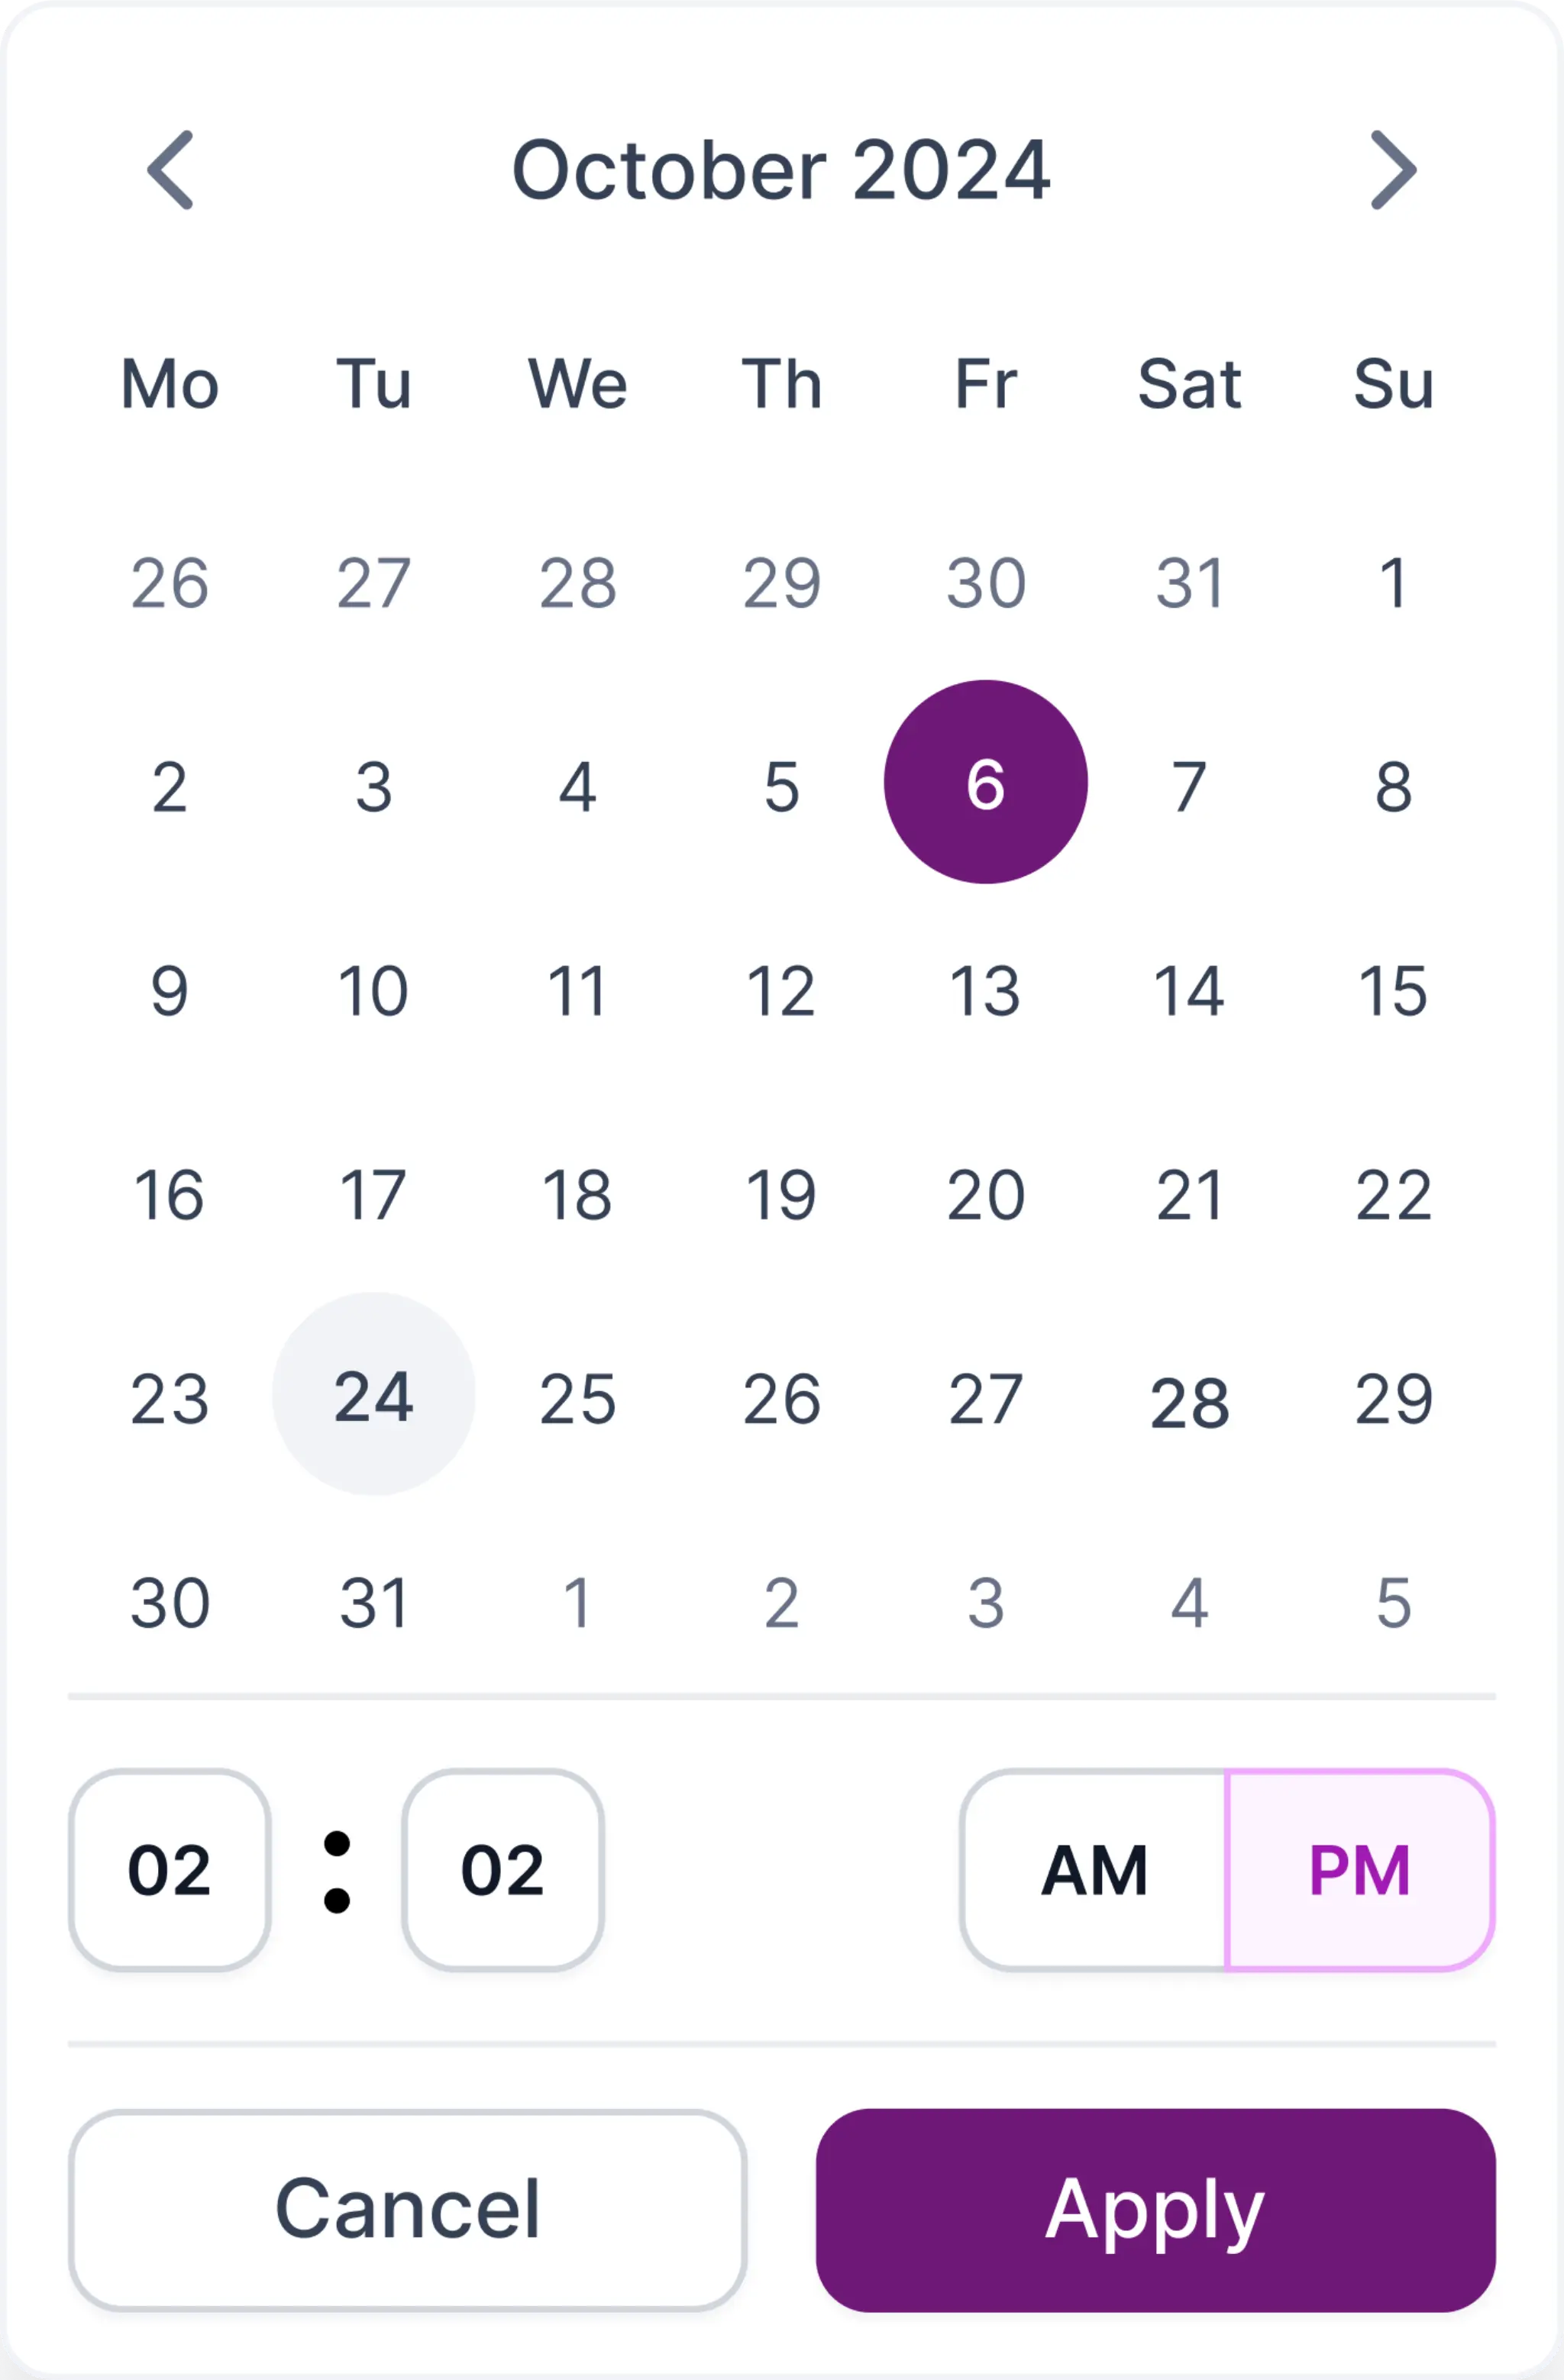Pick October 24 on the calendar
The height and width of the screenshot is (2380, 1564).
(373, 1395)
